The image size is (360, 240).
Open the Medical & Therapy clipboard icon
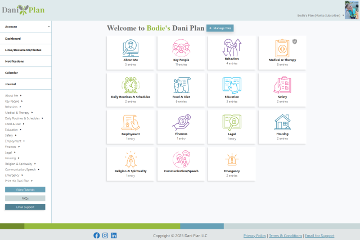point(281,48)
